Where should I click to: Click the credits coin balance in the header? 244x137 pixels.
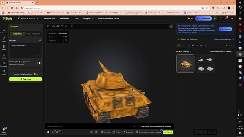190,19
